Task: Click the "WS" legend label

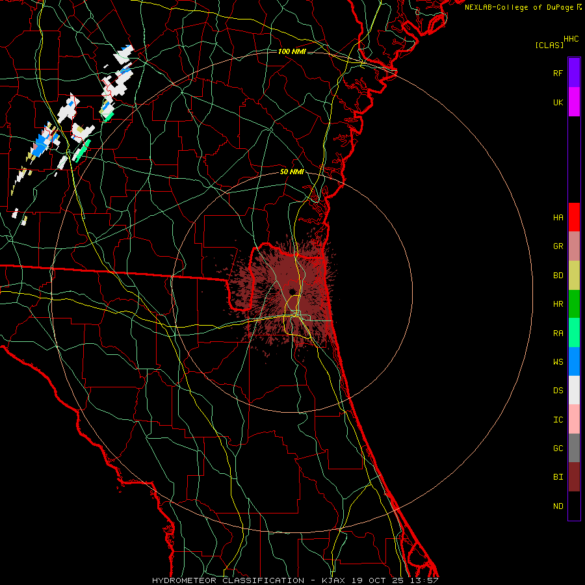Action: [558, 361]
